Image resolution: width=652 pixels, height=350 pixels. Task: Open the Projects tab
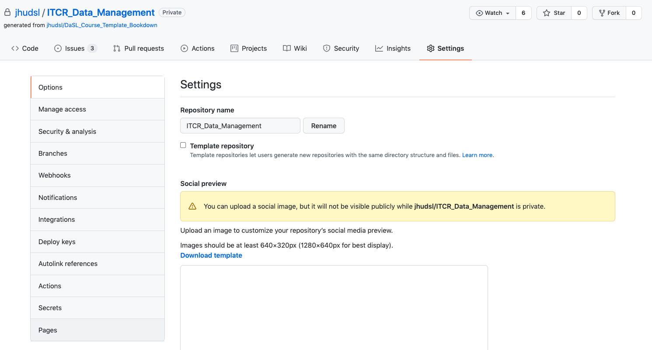point(249,49)
